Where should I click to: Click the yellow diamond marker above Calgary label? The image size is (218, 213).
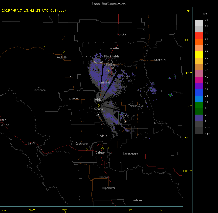point(102,149)
